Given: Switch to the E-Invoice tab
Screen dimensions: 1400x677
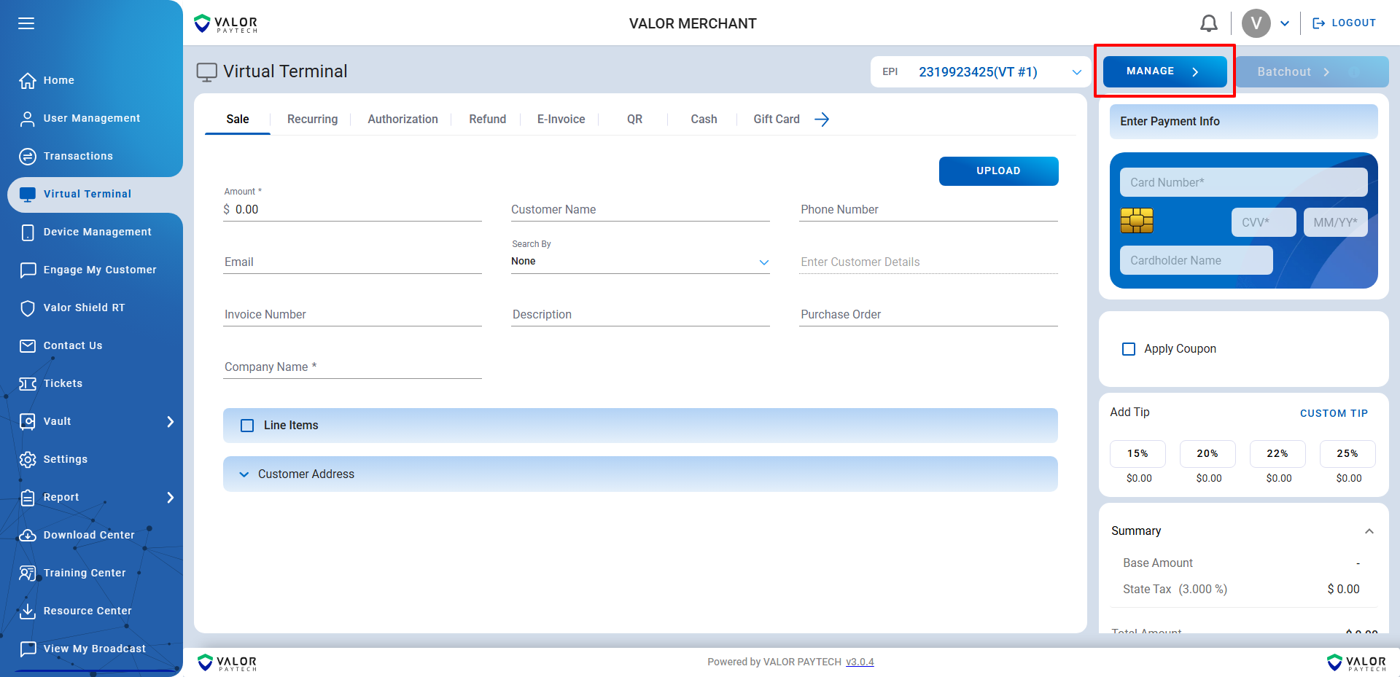Looking at the screenshot, I should 561,120.
